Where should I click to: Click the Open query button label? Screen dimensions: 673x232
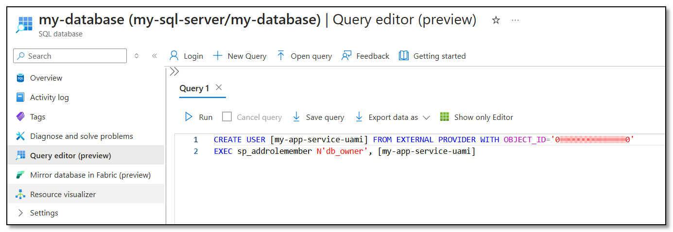311,56
